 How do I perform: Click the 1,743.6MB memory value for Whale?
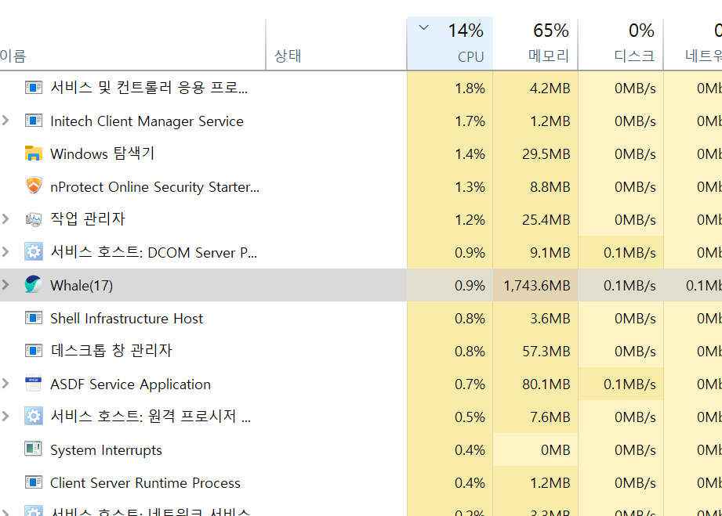coord(537,286)
